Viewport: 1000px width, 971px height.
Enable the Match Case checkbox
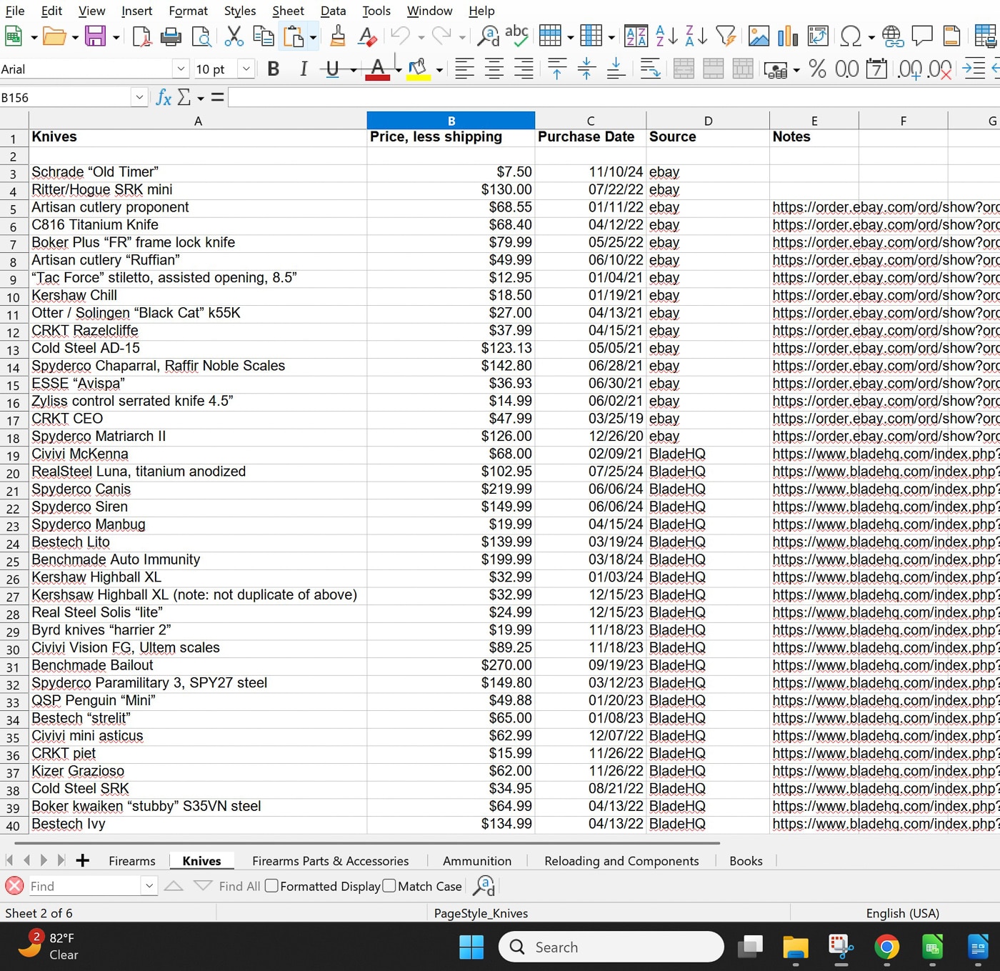click(390, 885)
